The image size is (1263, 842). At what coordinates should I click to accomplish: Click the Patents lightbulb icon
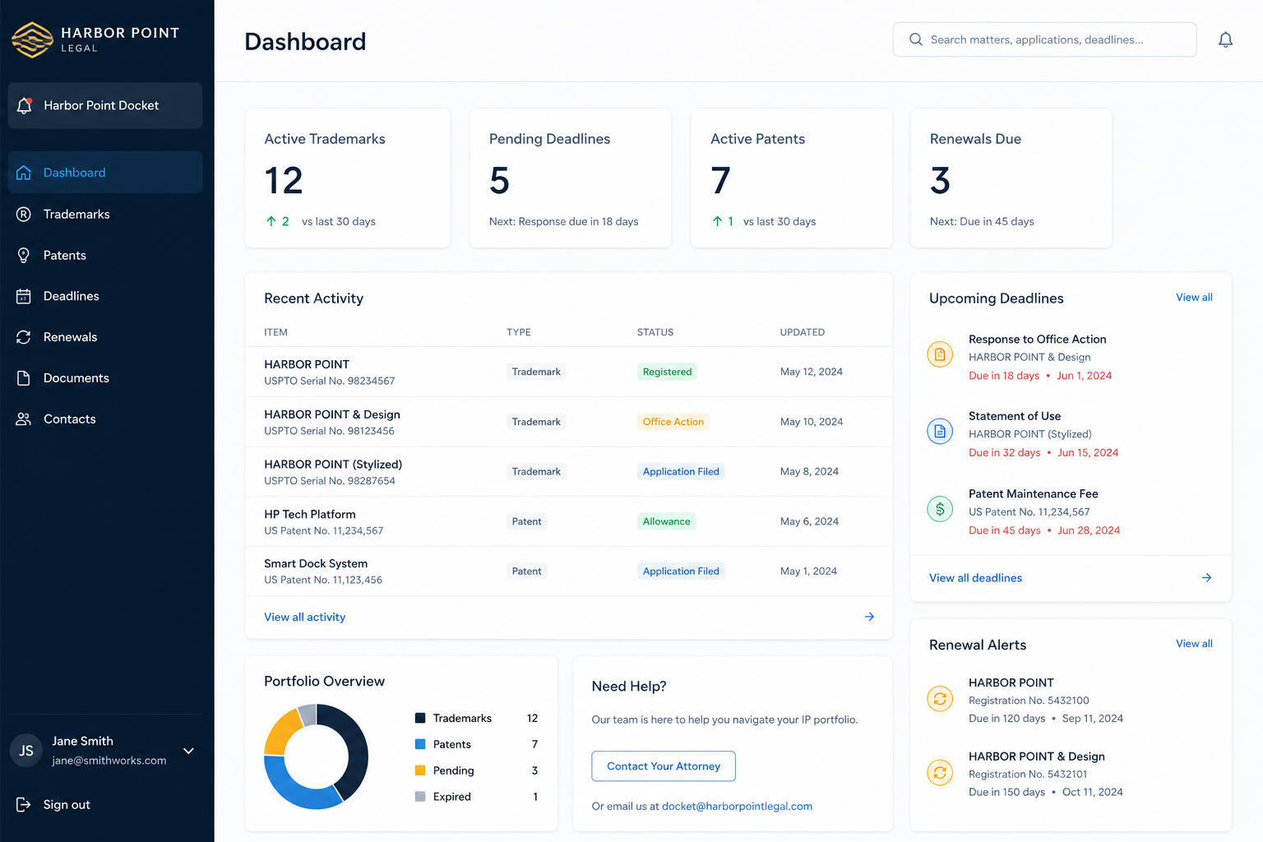(24, 255)
